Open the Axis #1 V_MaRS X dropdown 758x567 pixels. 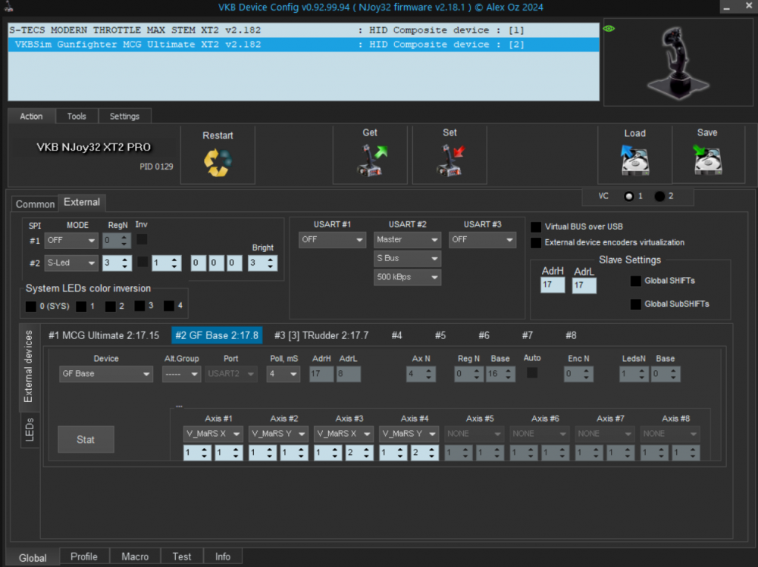click(212, 434)
